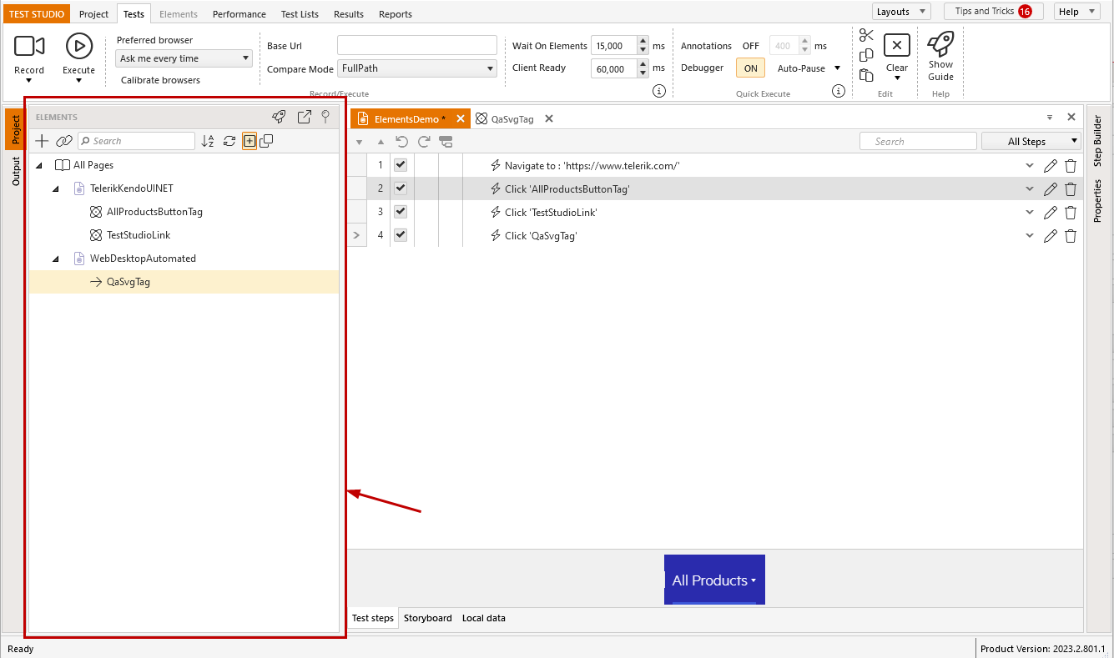The width and height of the screenshot is (1114, 658).
Task: Open the Help dropdown
Action: click(1077, 12)
